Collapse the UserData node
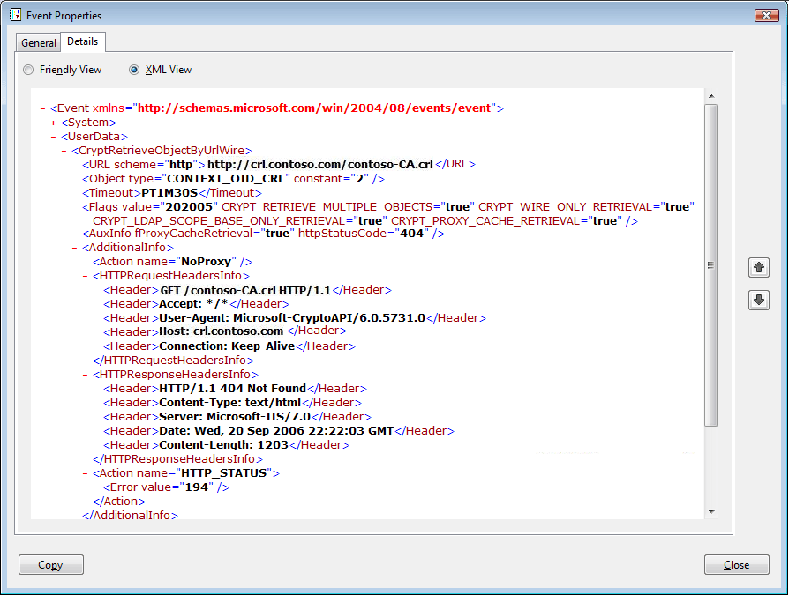The height and width of the screenshot is (595, 789). [54, 137]
